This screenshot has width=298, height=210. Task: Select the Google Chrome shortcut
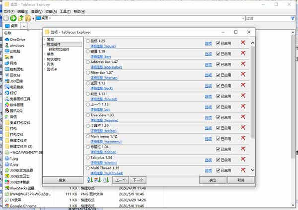pos(20,206)
